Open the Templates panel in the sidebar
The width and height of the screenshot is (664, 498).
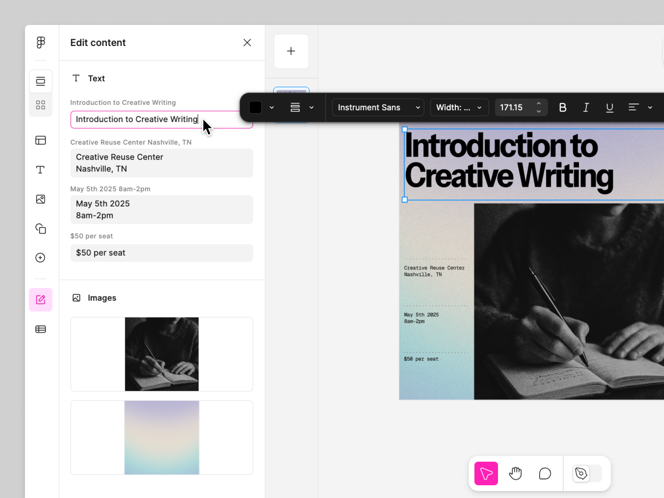pyautogui.click(x=40, y=140)
